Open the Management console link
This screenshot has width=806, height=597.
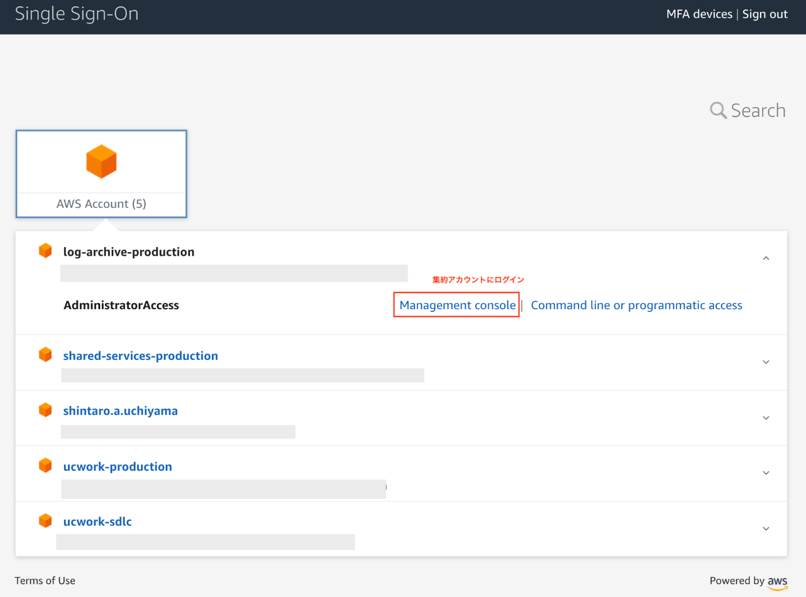457,305
